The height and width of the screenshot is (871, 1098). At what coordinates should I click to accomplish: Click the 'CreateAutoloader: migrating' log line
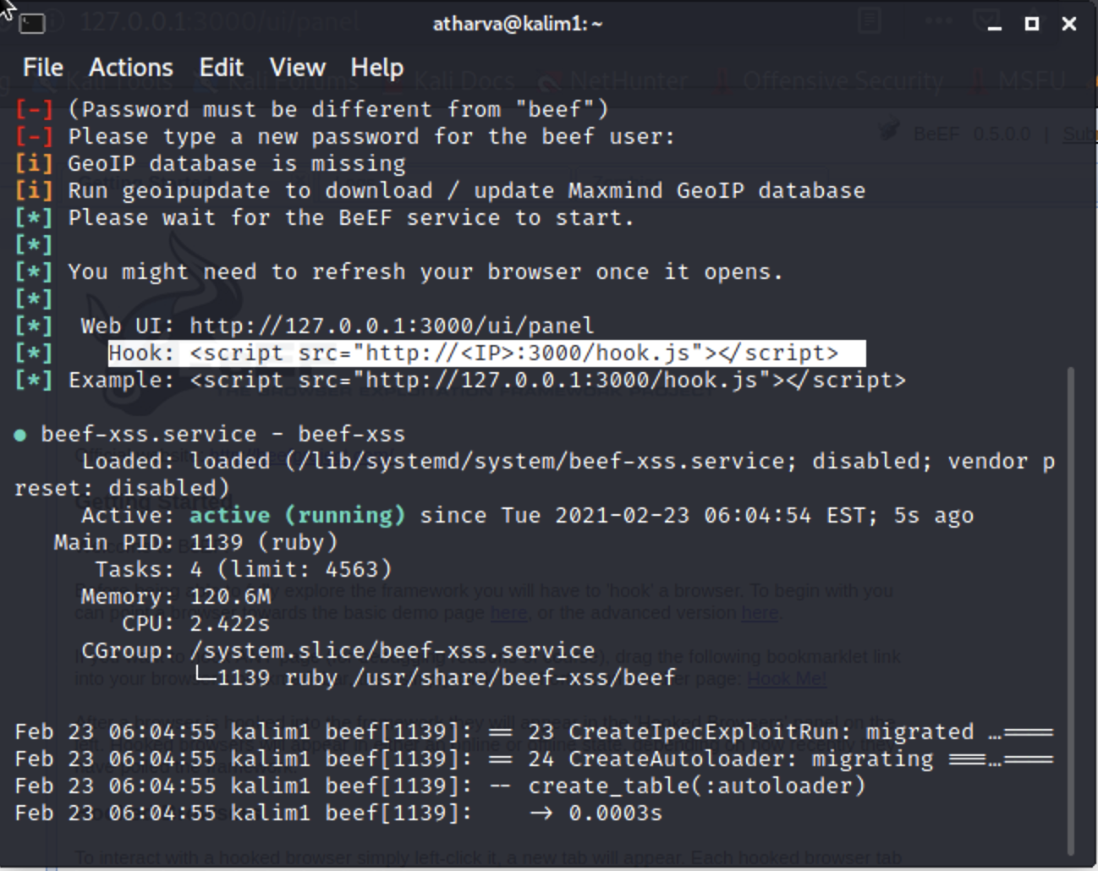[534, 759]
